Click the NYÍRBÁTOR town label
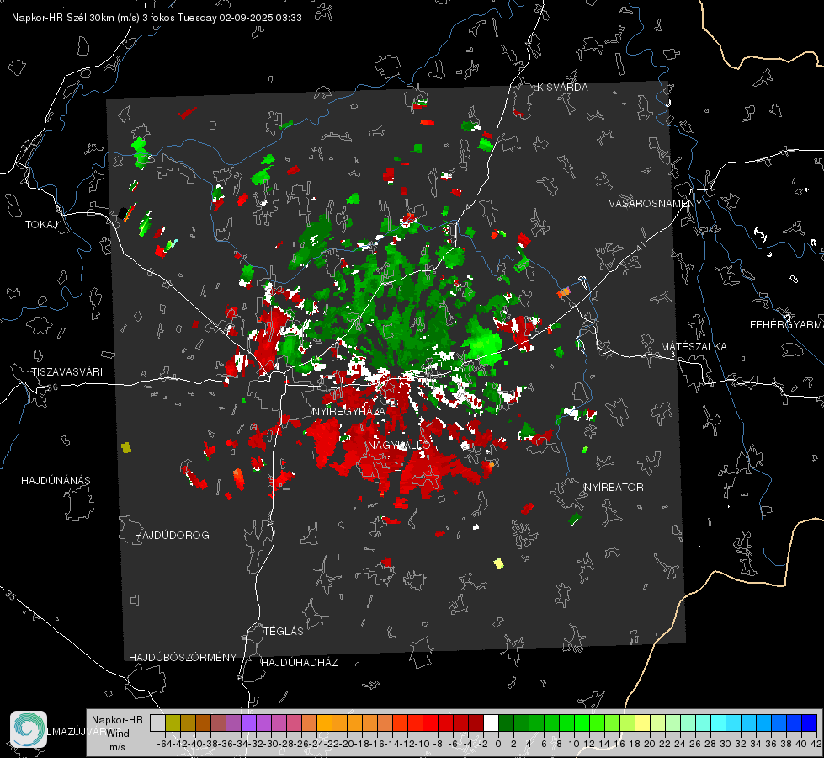Viewport: 824px width, 758px height. 614,487
